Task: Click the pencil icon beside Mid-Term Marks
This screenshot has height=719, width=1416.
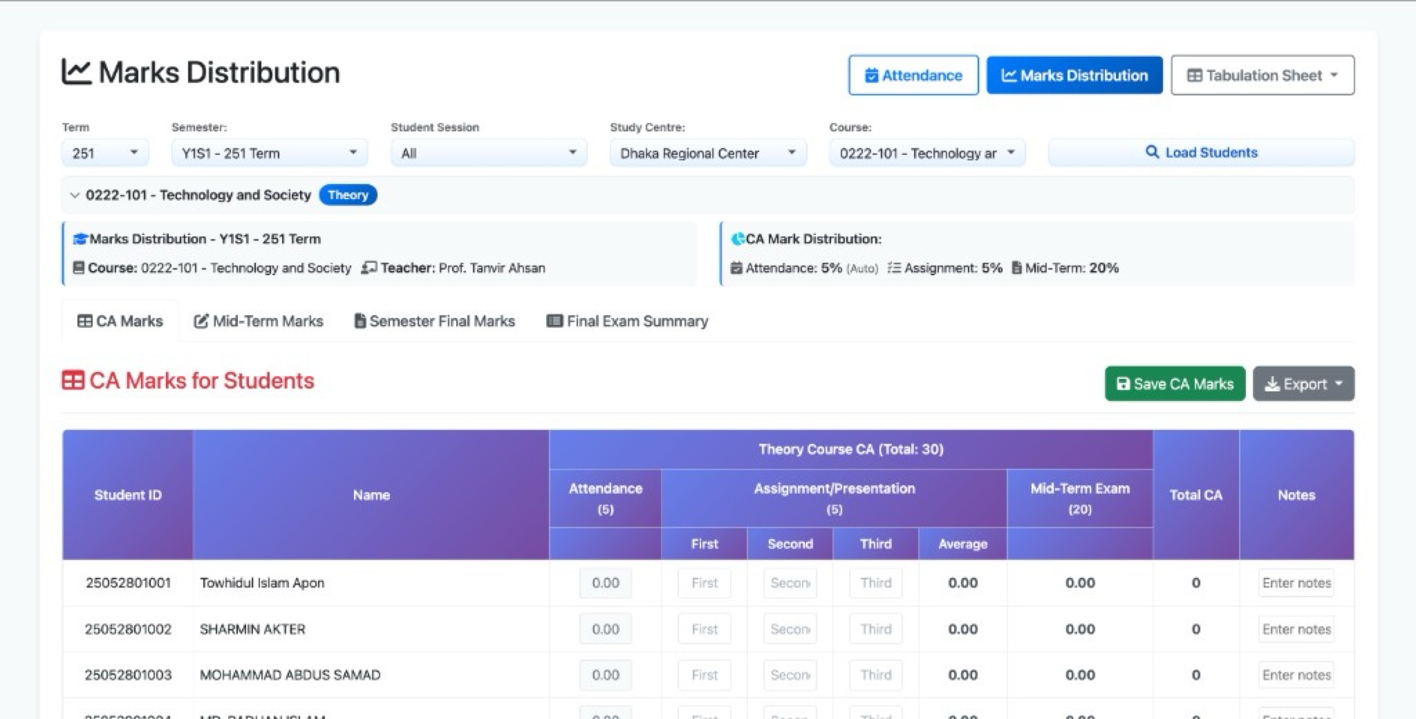Action: (x=201, y=321)
